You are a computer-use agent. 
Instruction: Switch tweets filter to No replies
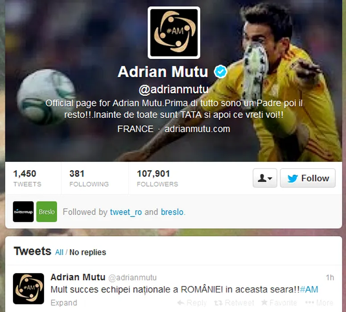click(87, 252)
